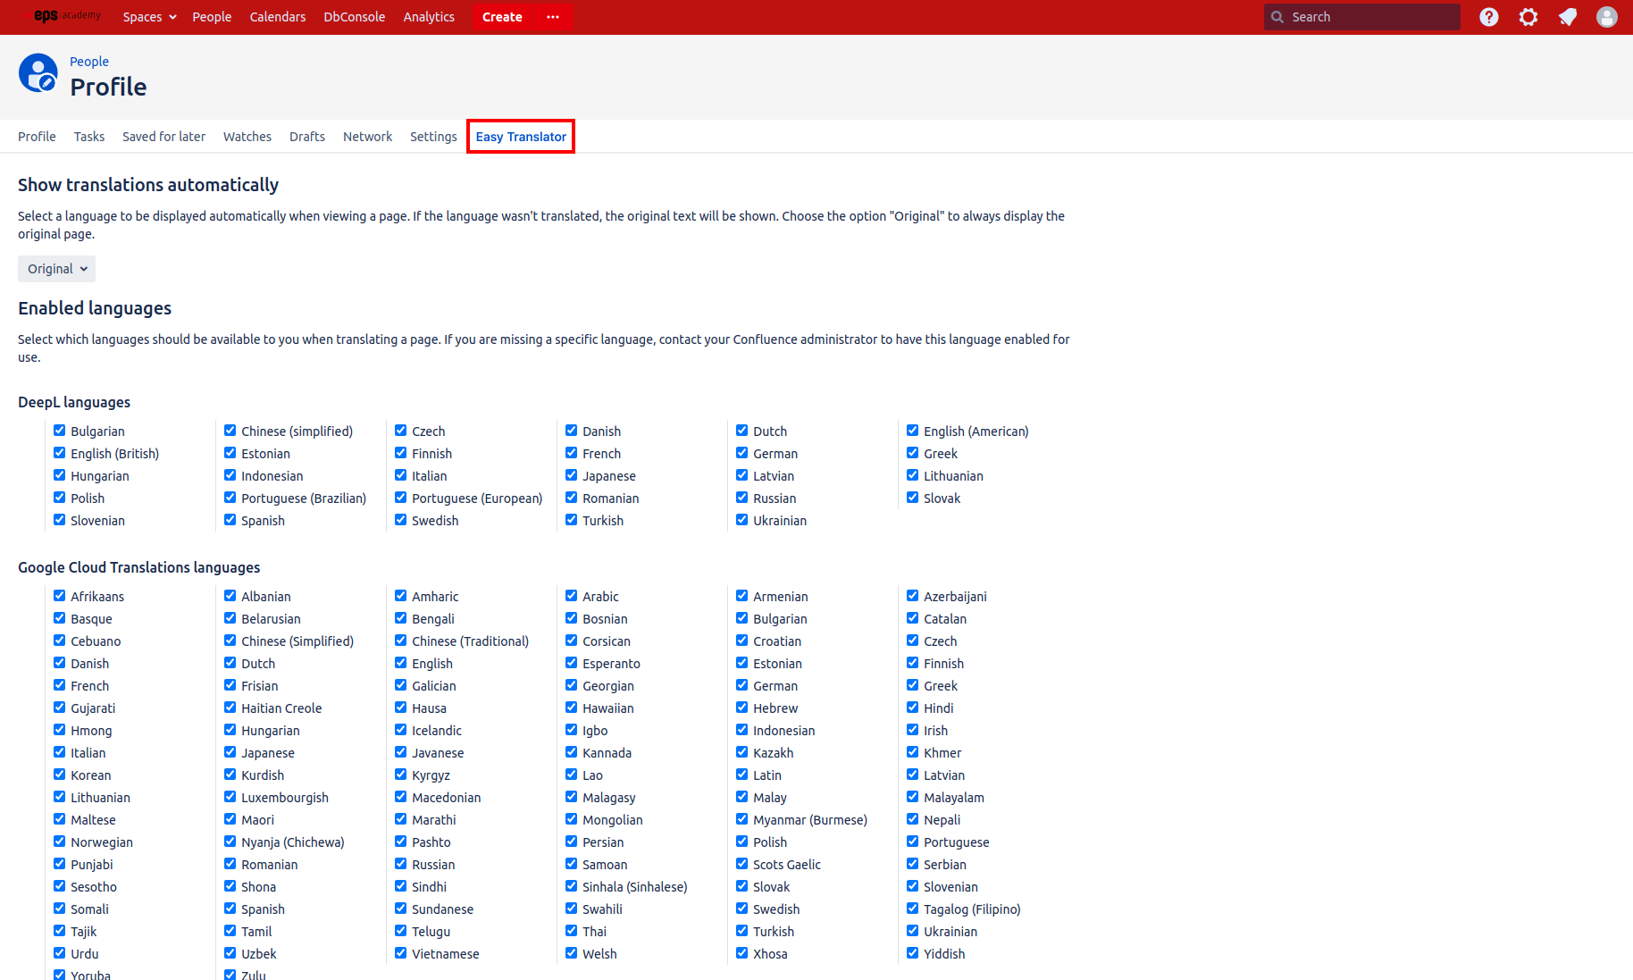Disable the Esperanto language checkbox
Screen dimensions: 1633x980
pos(571,663)
